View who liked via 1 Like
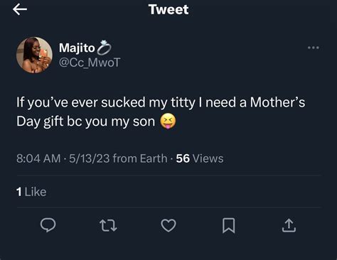 pos(31,192)
